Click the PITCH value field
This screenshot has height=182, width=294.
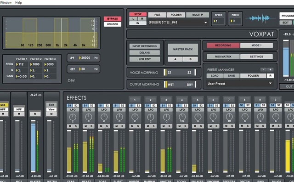(x=235, y=21)
